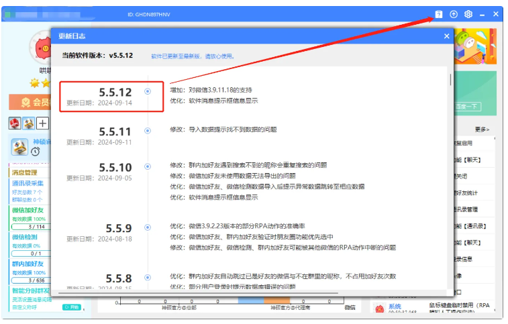508x324 pixels.
Task: Select the 5.5.9 version timeline marker
Action: [x=148, y=227]
